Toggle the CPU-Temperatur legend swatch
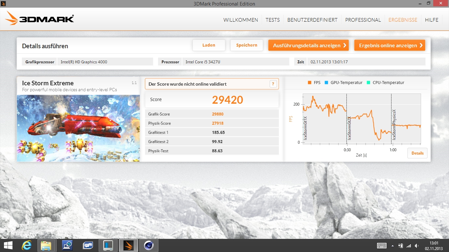Screen dimensions: 449x252 click(368, 83)
